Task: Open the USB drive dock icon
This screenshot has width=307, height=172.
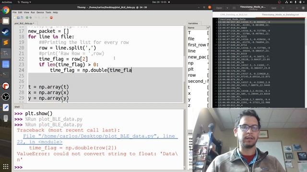Action: coord(6,118)
